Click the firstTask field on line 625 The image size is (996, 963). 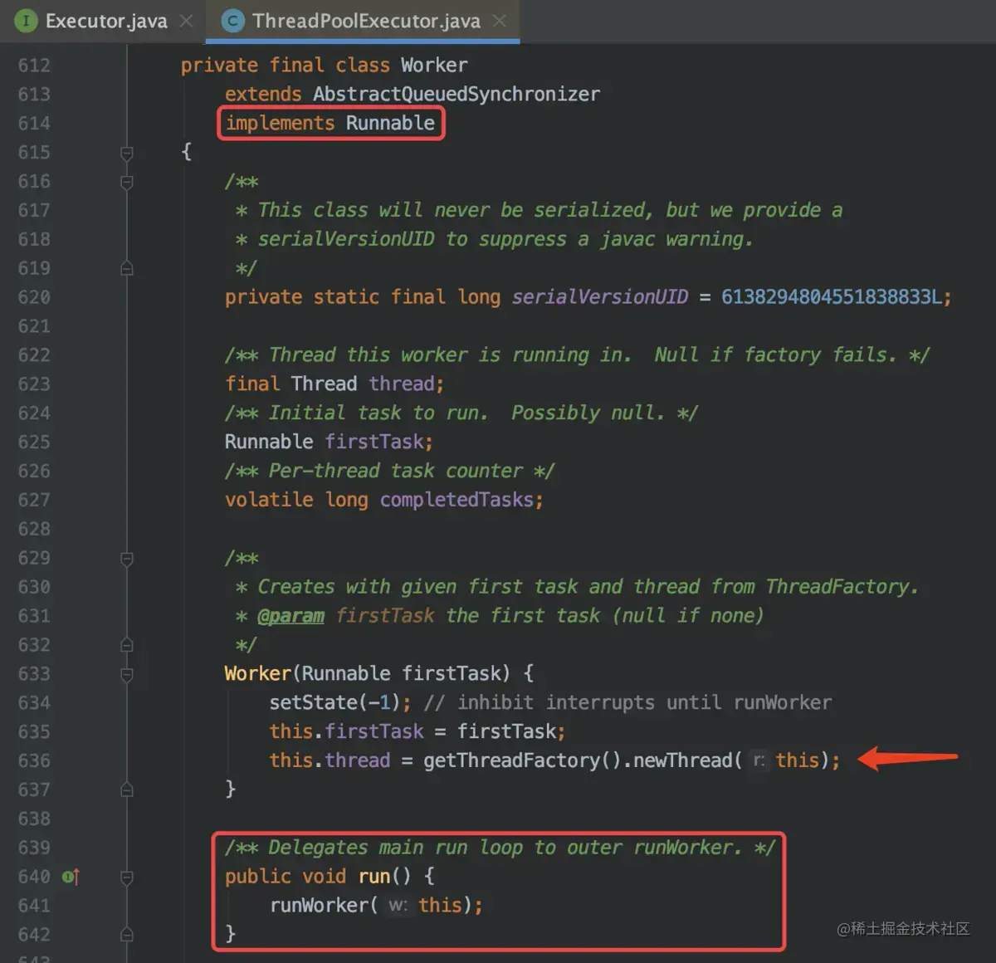(374, 442)
